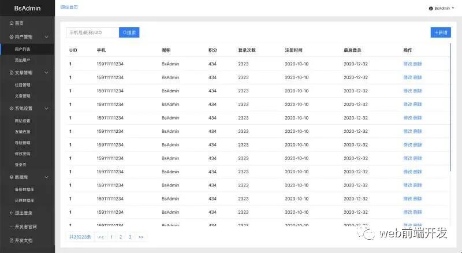
Task: Click the table's vertical scrollbar
Action: 450,107
